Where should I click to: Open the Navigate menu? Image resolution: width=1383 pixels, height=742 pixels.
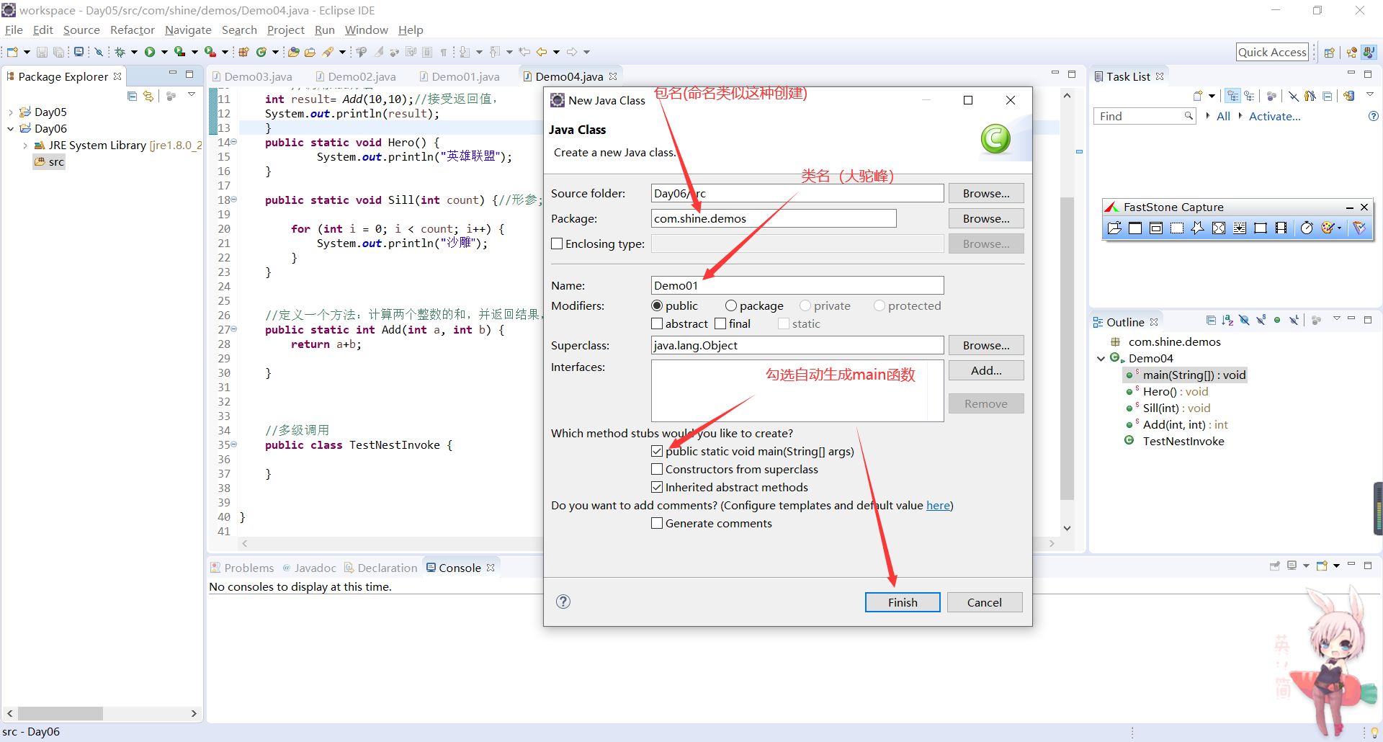pyautogui.click(x=188, y=30)
